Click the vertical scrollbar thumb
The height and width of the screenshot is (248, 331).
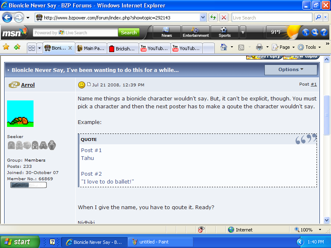tap(326, 115)
